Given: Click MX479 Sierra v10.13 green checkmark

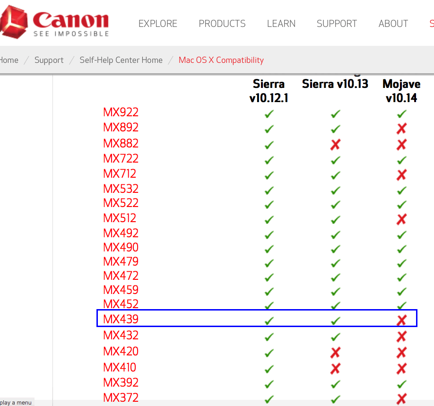Looking at the screenshot, I should click(336, 263).
